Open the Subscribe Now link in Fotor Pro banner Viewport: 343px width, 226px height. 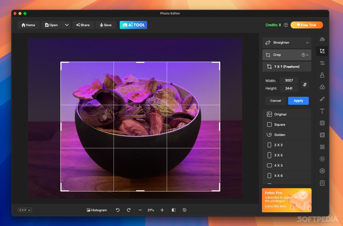pos(275,206)
